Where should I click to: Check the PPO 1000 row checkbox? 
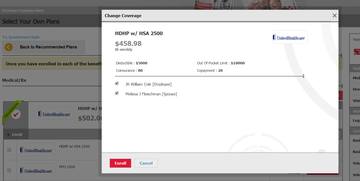point(9,170)
